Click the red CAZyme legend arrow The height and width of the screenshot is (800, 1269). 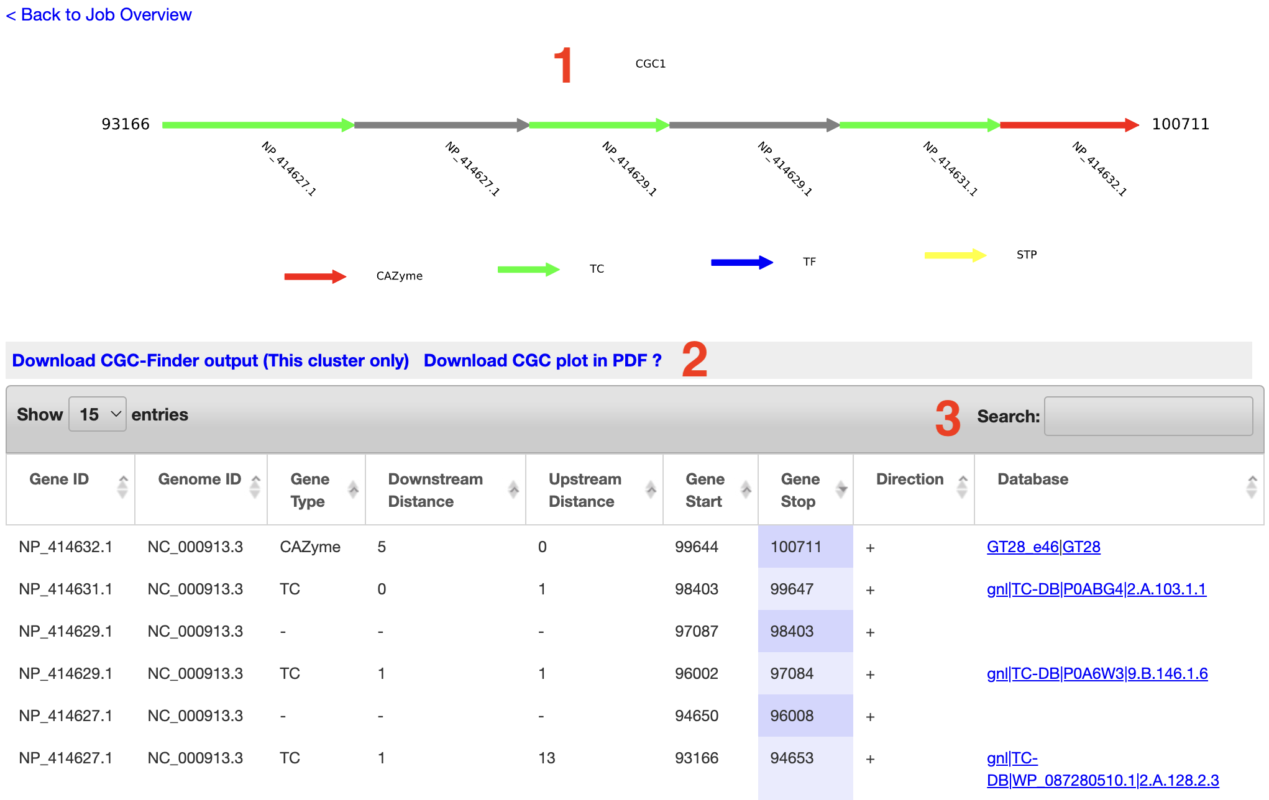(314, 276)
